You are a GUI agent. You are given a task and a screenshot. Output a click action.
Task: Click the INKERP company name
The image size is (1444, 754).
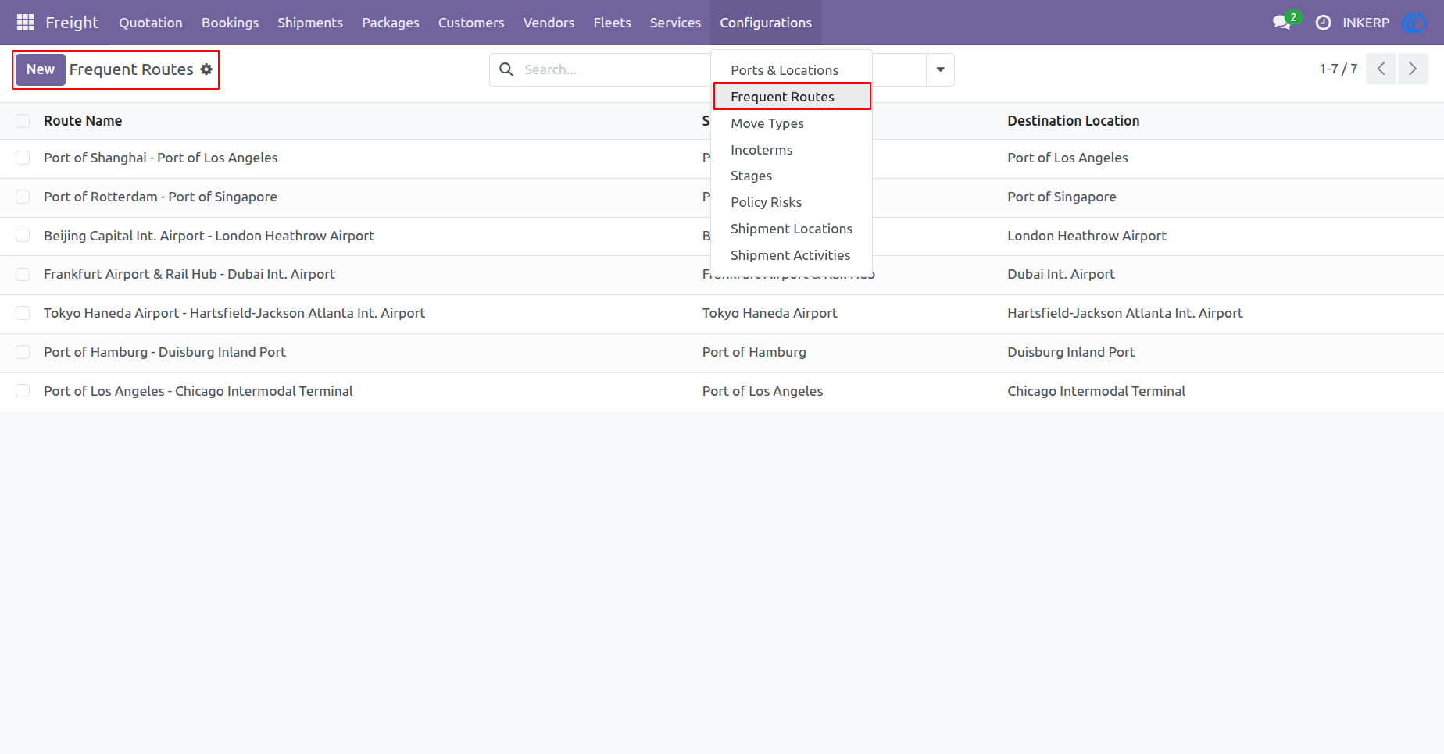1366,23
